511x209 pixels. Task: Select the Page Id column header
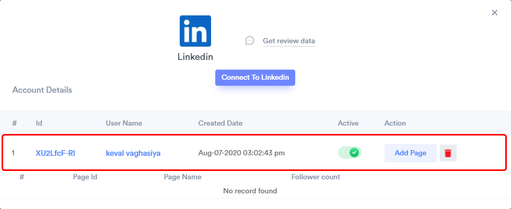(x=85, y=177)
